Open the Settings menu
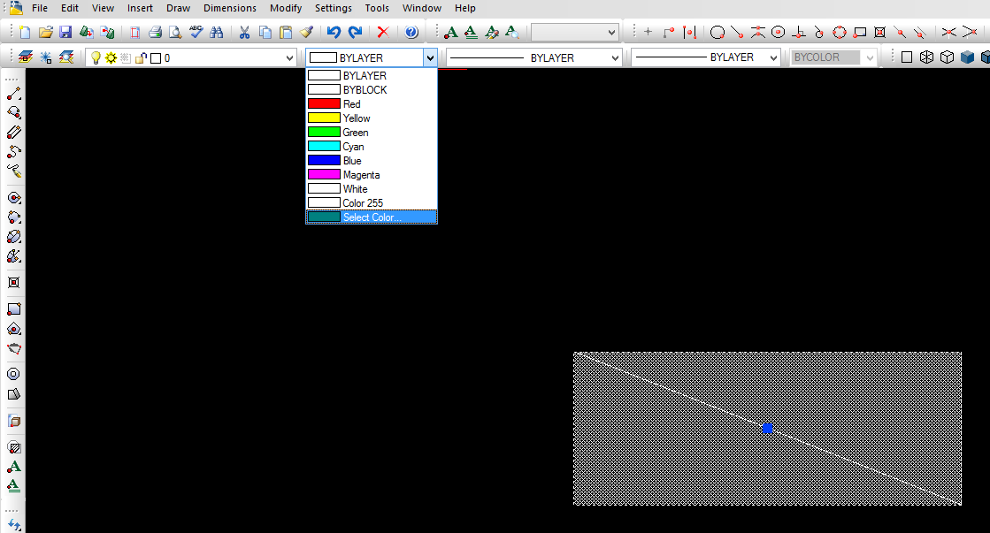990x533 pixels. pyautogui.click(x=334, y=8)
